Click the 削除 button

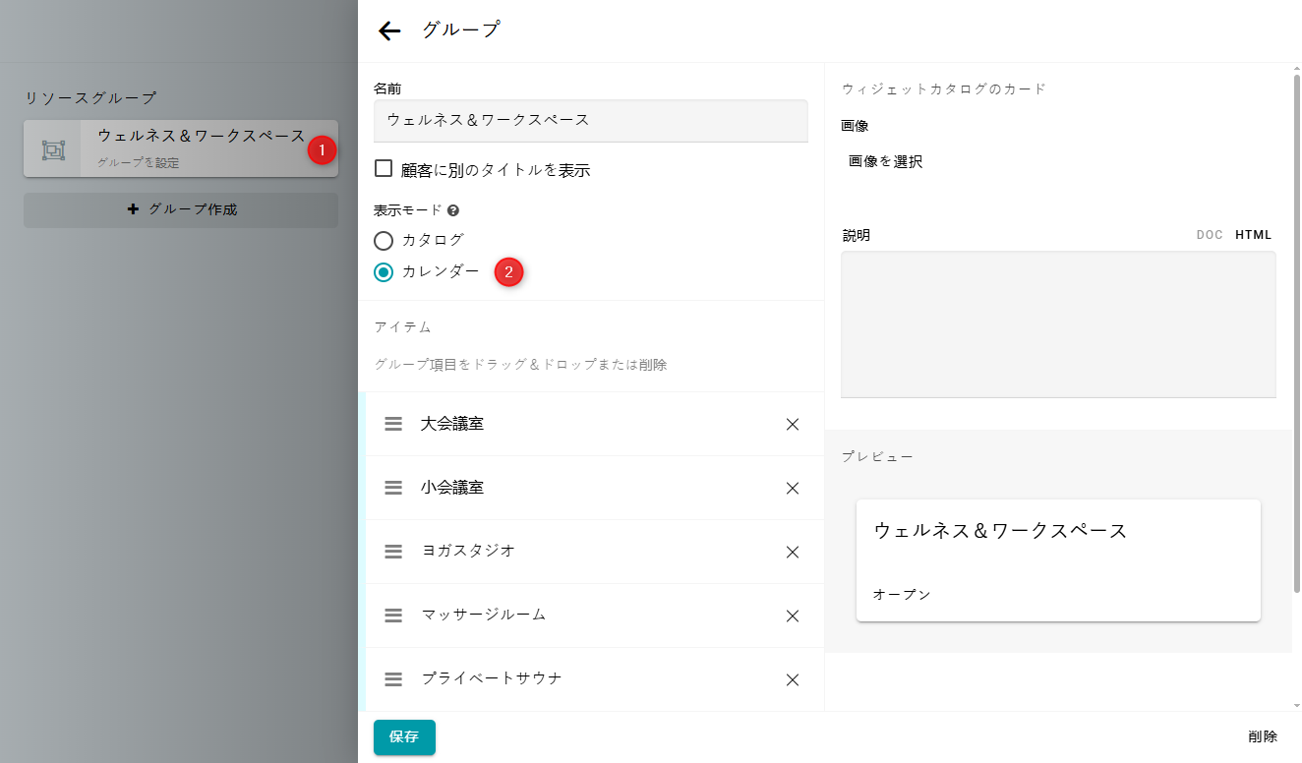[1263, 736]
